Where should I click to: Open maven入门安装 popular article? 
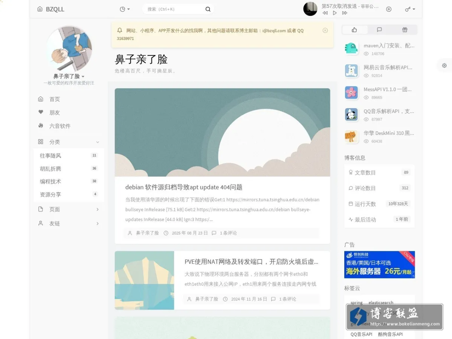pos(389,46)
